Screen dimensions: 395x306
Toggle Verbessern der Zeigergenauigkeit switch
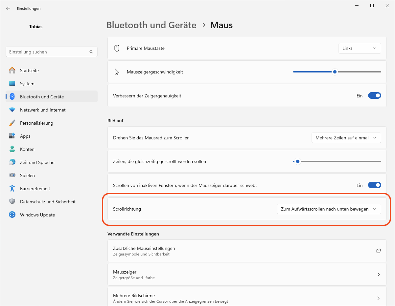(x=374, y=96)
